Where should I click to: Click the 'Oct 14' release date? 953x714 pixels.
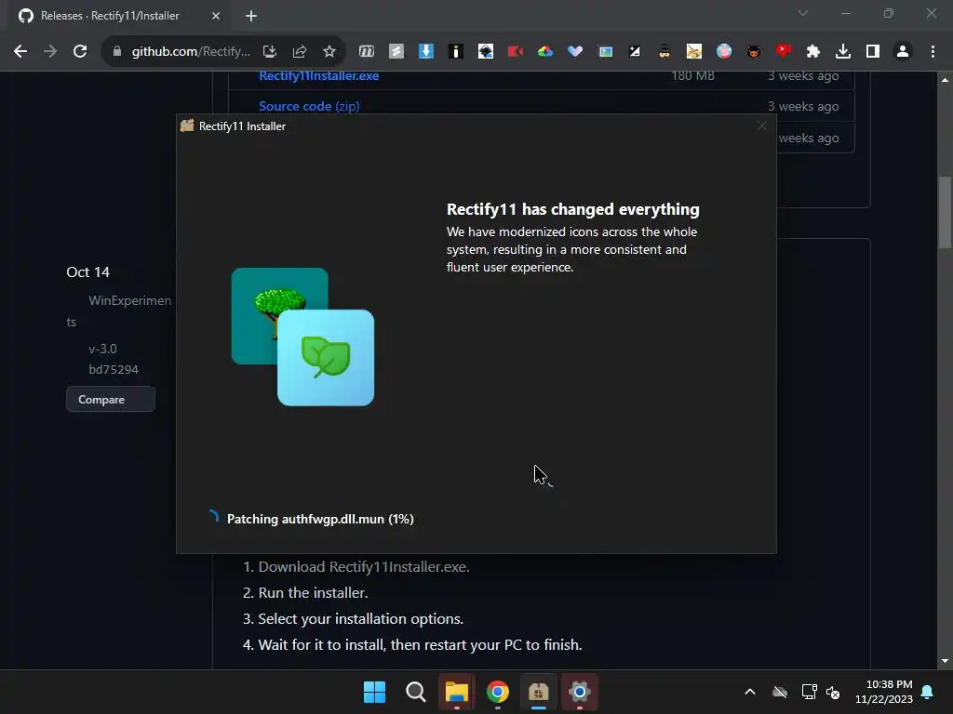pyautogui.click(x=88, y=272)
